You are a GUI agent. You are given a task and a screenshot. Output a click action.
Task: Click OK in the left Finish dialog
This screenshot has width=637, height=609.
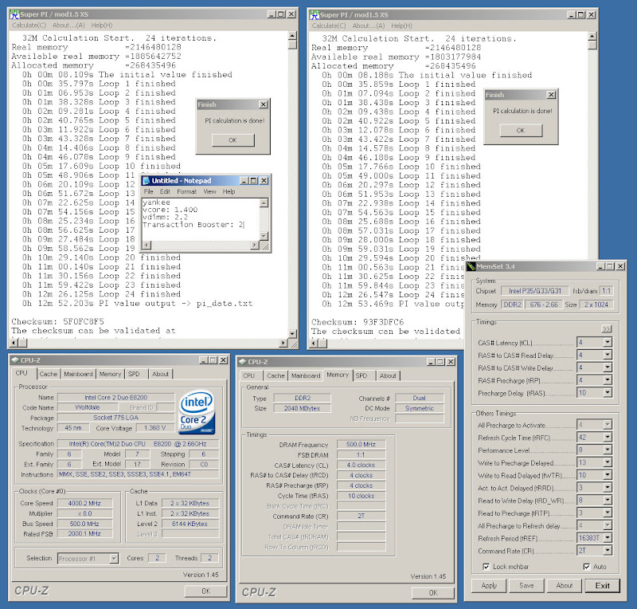[232, 140]
